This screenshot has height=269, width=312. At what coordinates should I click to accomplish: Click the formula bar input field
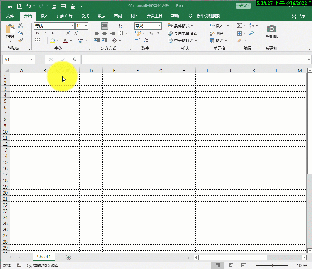pos(194,60)
